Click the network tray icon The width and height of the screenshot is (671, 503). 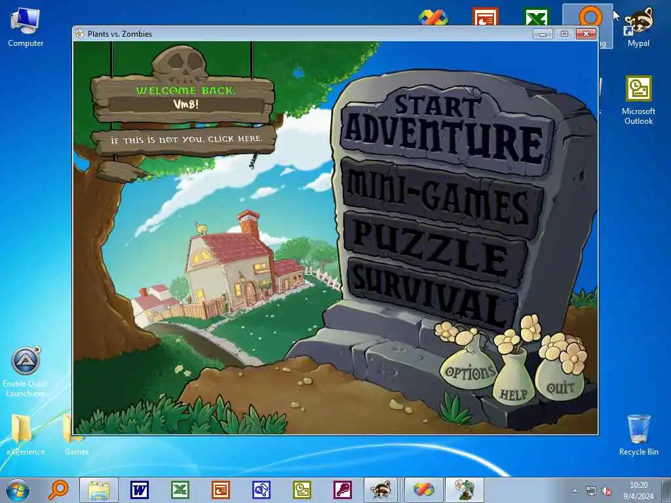tap(591, 491)
